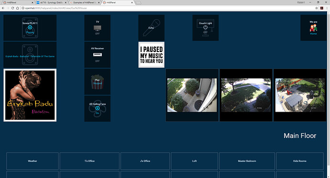The image size is (330, 178).
Task: Turn on the TV switch tile
Action: [97, 28]
